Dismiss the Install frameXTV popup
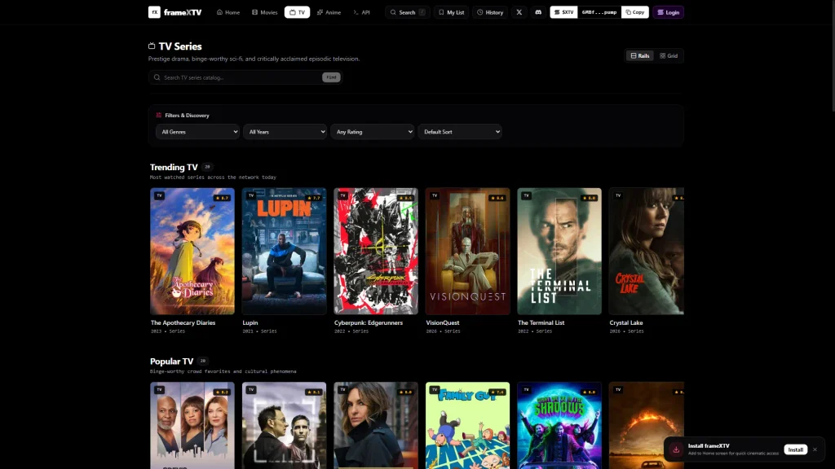This screenshot has height=469, width=835. [815, 449]
